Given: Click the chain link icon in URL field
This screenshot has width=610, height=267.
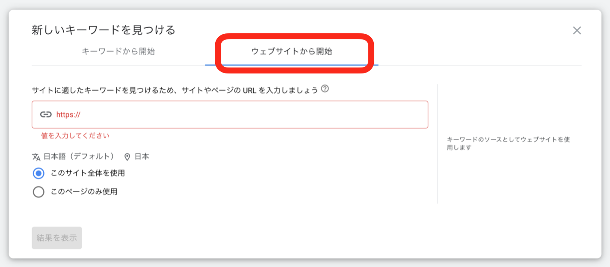Looking at the screenshot, I should pyautogui.click(x=46, y=114).
